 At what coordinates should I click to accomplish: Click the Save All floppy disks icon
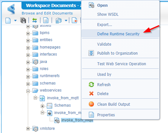tap(23, 20)
